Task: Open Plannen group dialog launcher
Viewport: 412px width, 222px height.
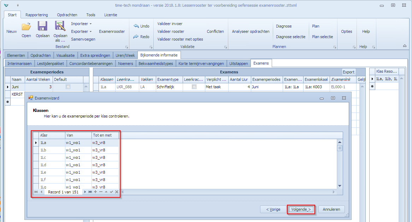Action: pos(335,47)
